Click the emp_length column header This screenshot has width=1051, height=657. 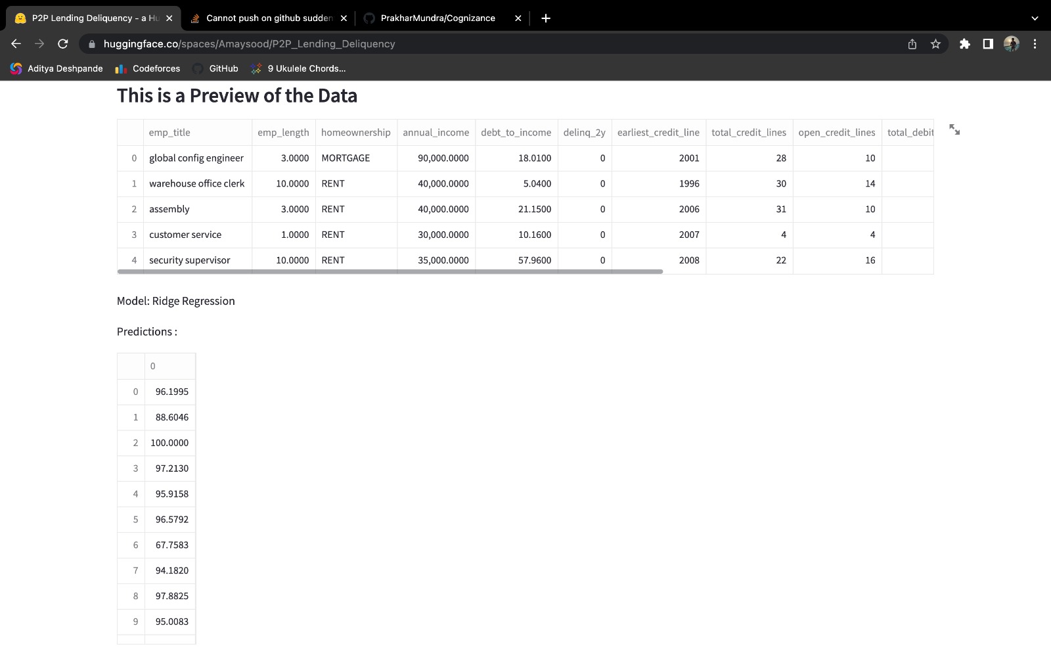coord(284,133)
